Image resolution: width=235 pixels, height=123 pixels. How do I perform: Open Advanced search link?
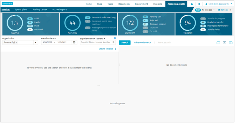tap(142, 43)
